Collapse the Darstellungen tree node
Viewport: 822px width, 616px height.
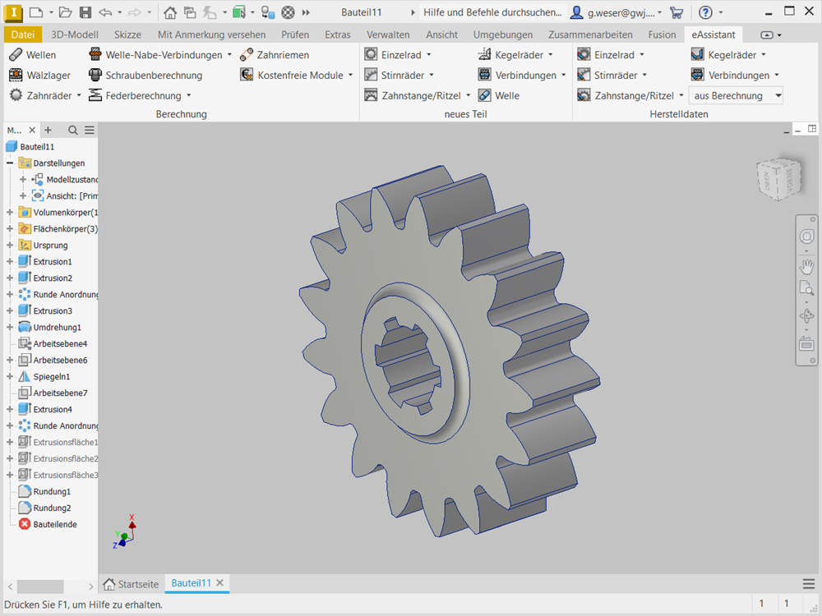10,163
